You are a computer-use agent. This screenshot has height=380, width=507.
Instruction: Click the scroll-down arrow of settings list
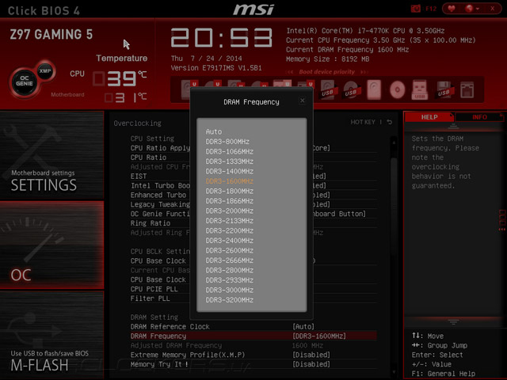pos(394,372)
